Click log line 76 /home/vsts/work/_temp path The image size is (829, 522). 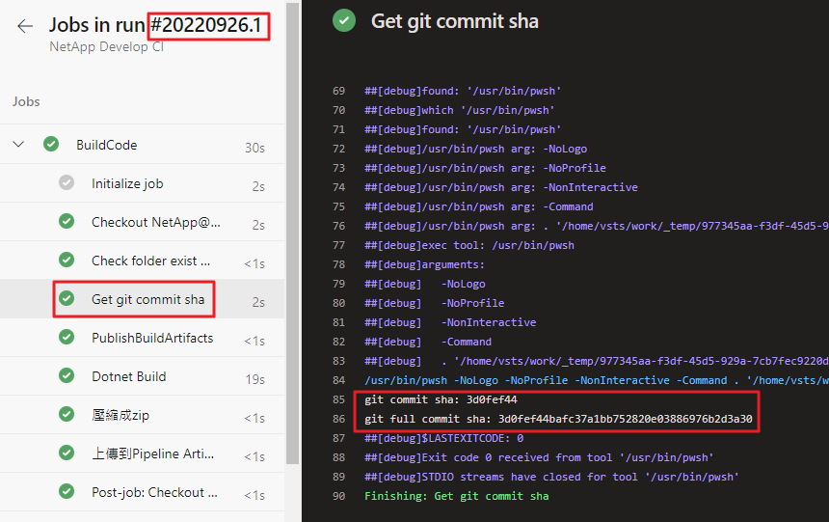point(597,226)
